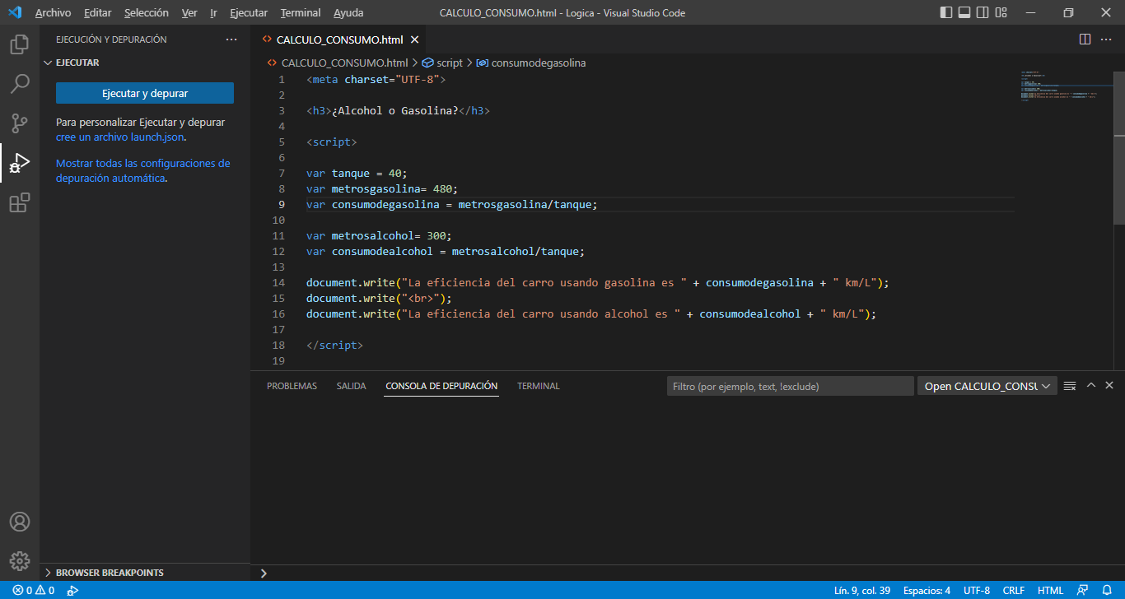Click HTML language mode status entry

(1050, 591)
